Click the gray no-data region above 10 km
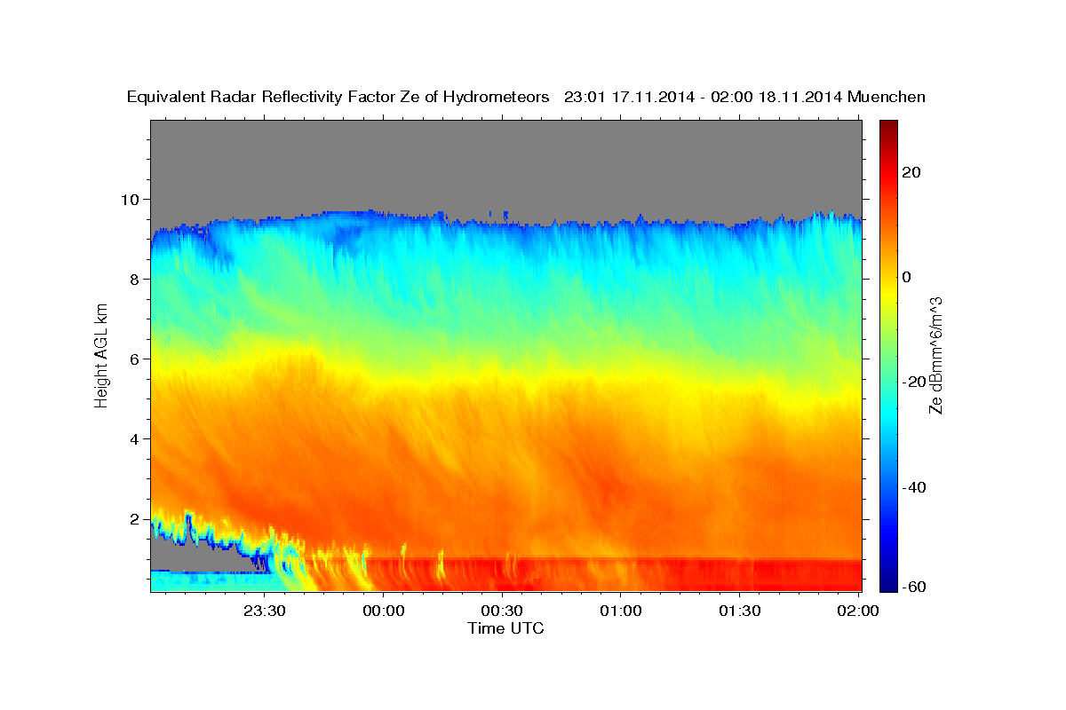This screenshot has height=710, width=1066. tap(505, 164)
